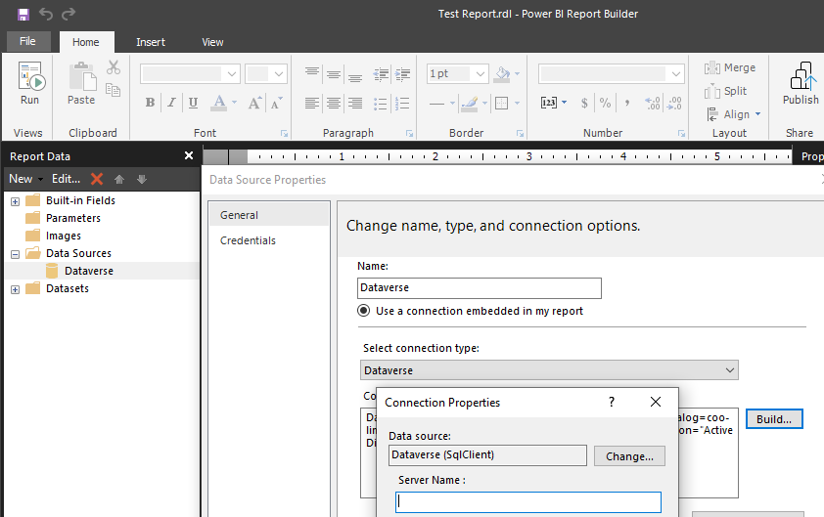
Task: Move the Report Data item up
Action: pos(119,179)
